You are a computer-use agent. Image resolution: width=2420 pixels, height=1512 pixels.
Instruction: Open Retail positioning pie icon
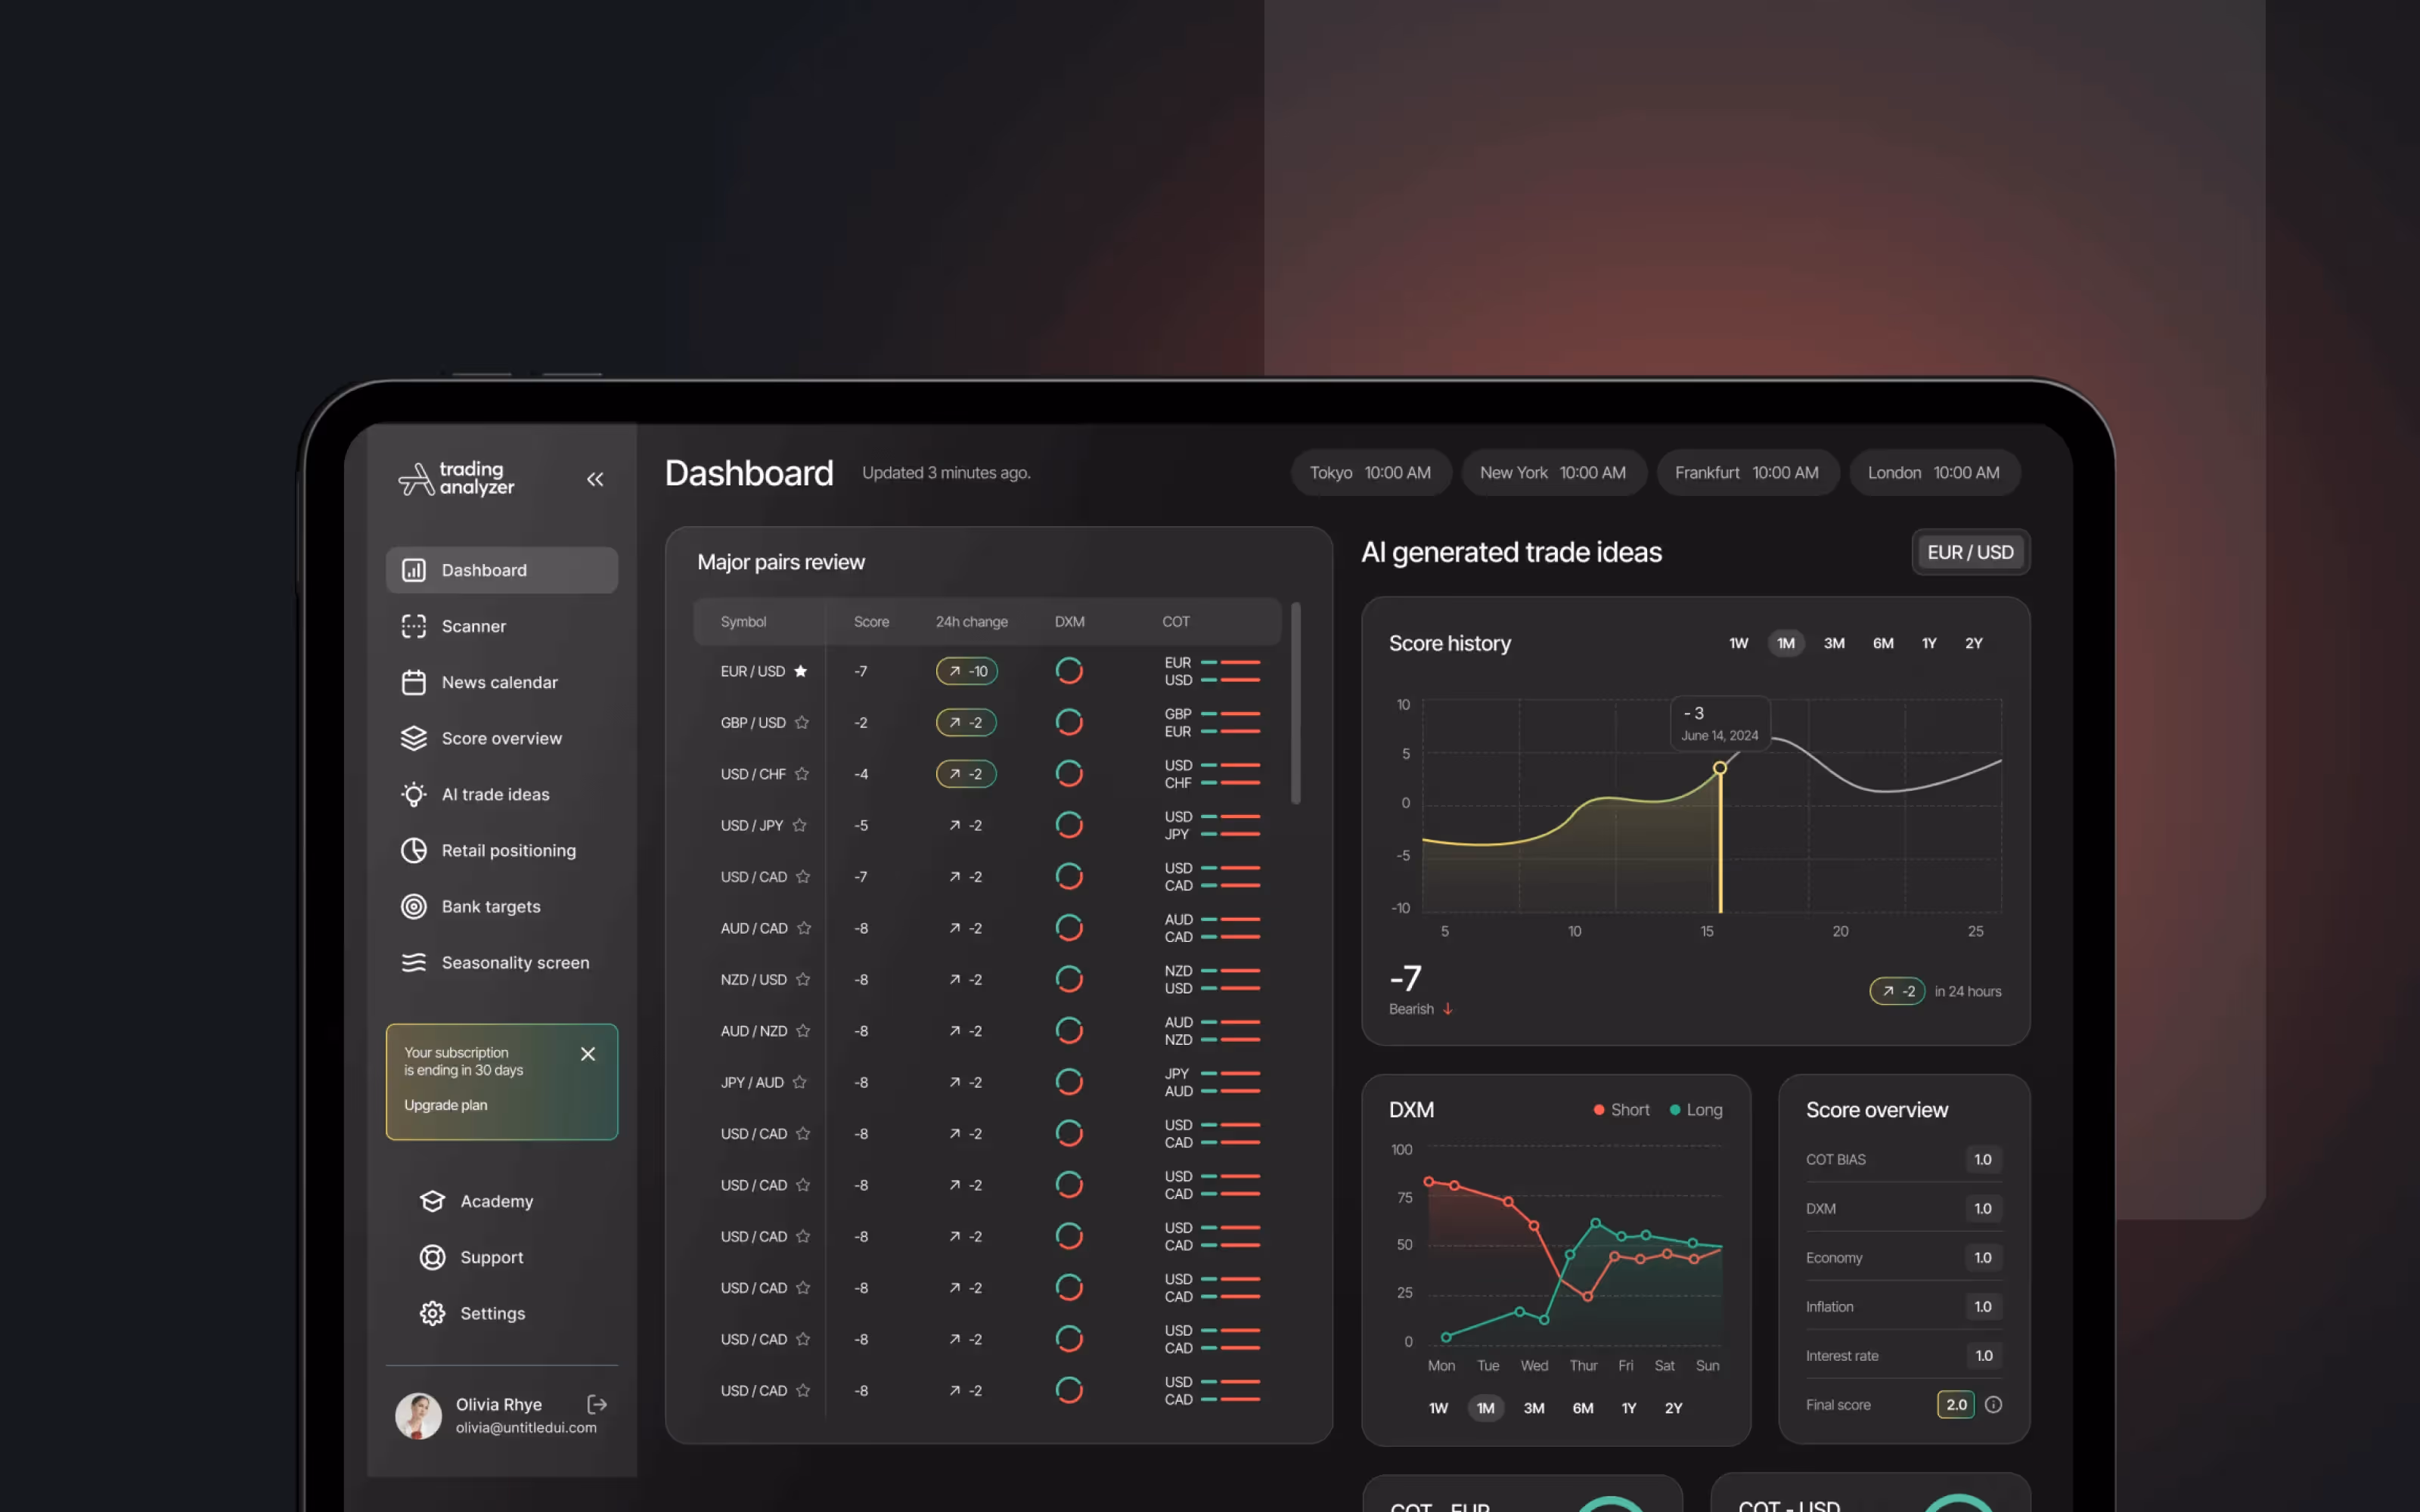tap(414, 850)
